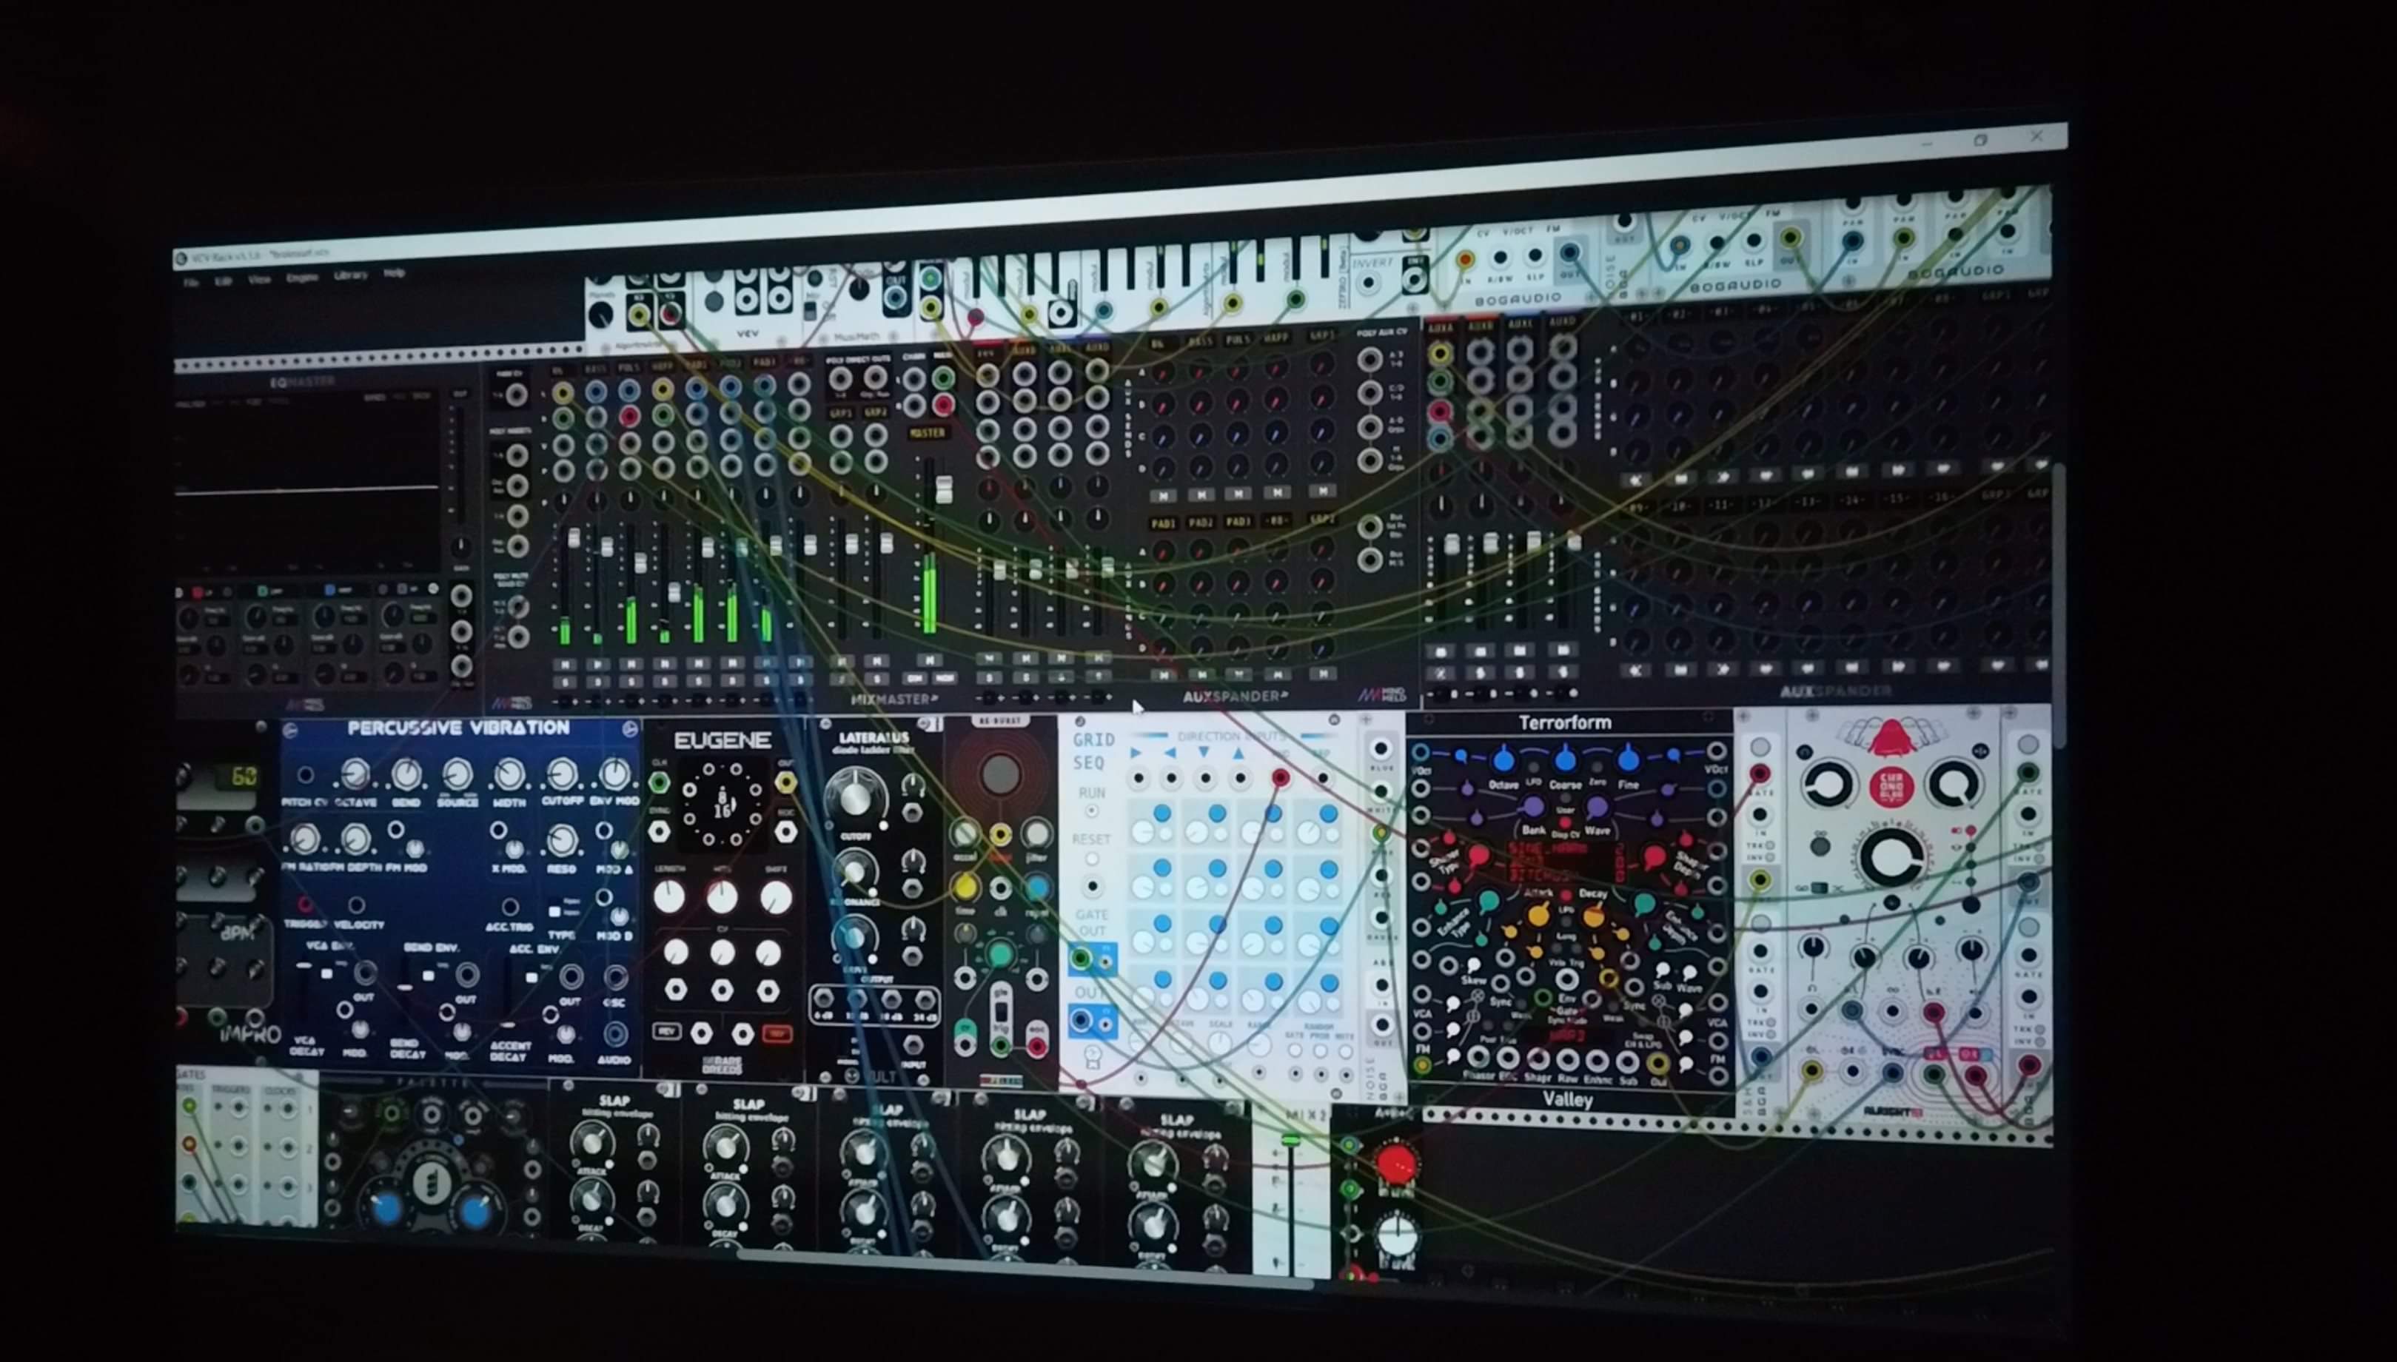Click the LENGTH knob on Eugene

[x=668, y=898]
